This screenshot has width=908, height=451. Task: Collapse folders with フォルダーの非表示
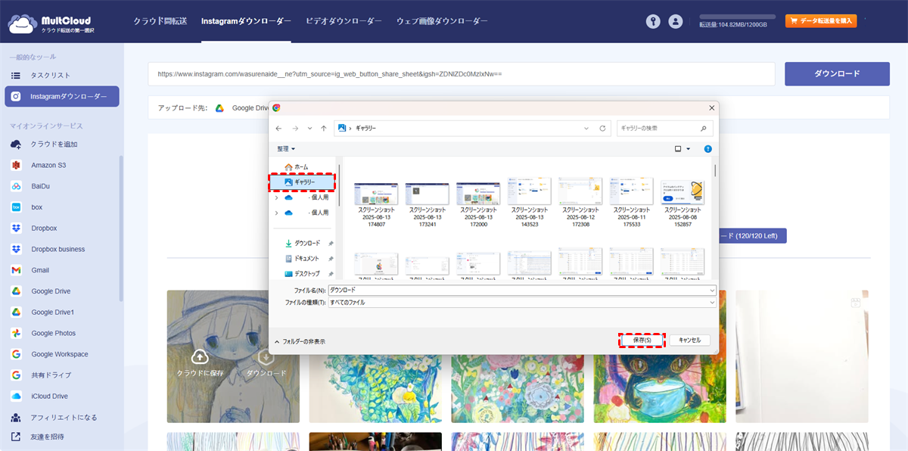click(x=300, y=341)
